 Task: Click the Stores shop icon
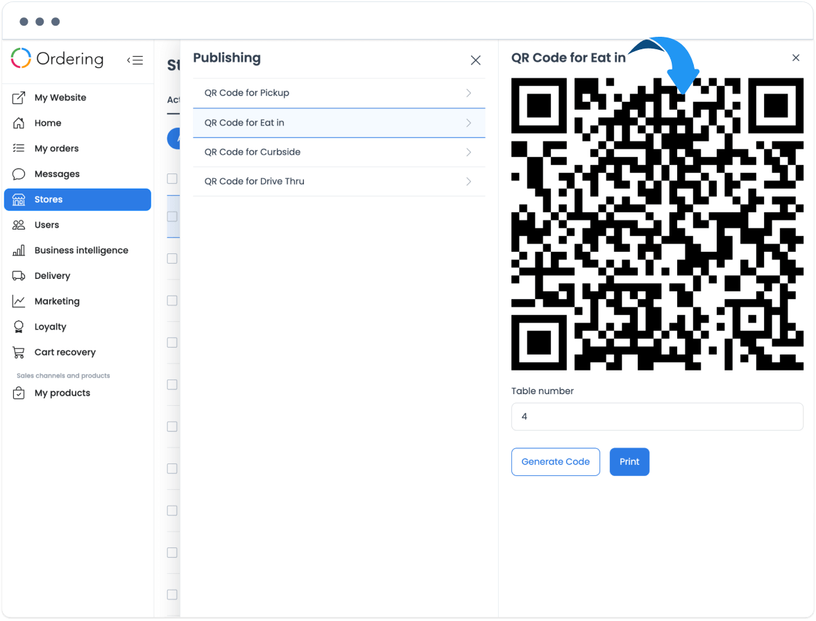19,199
